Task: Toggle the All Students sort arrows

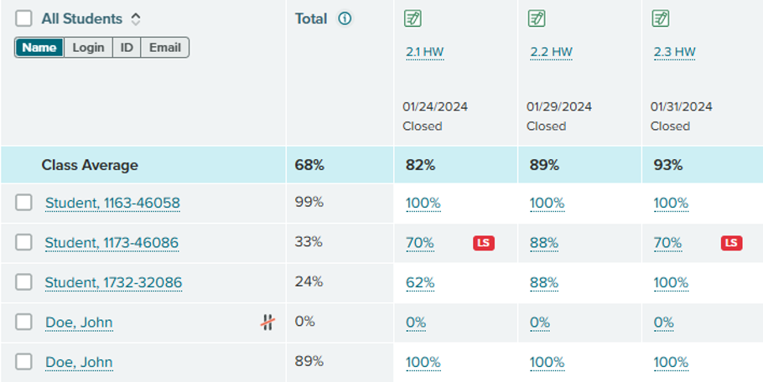Action: 136,19
